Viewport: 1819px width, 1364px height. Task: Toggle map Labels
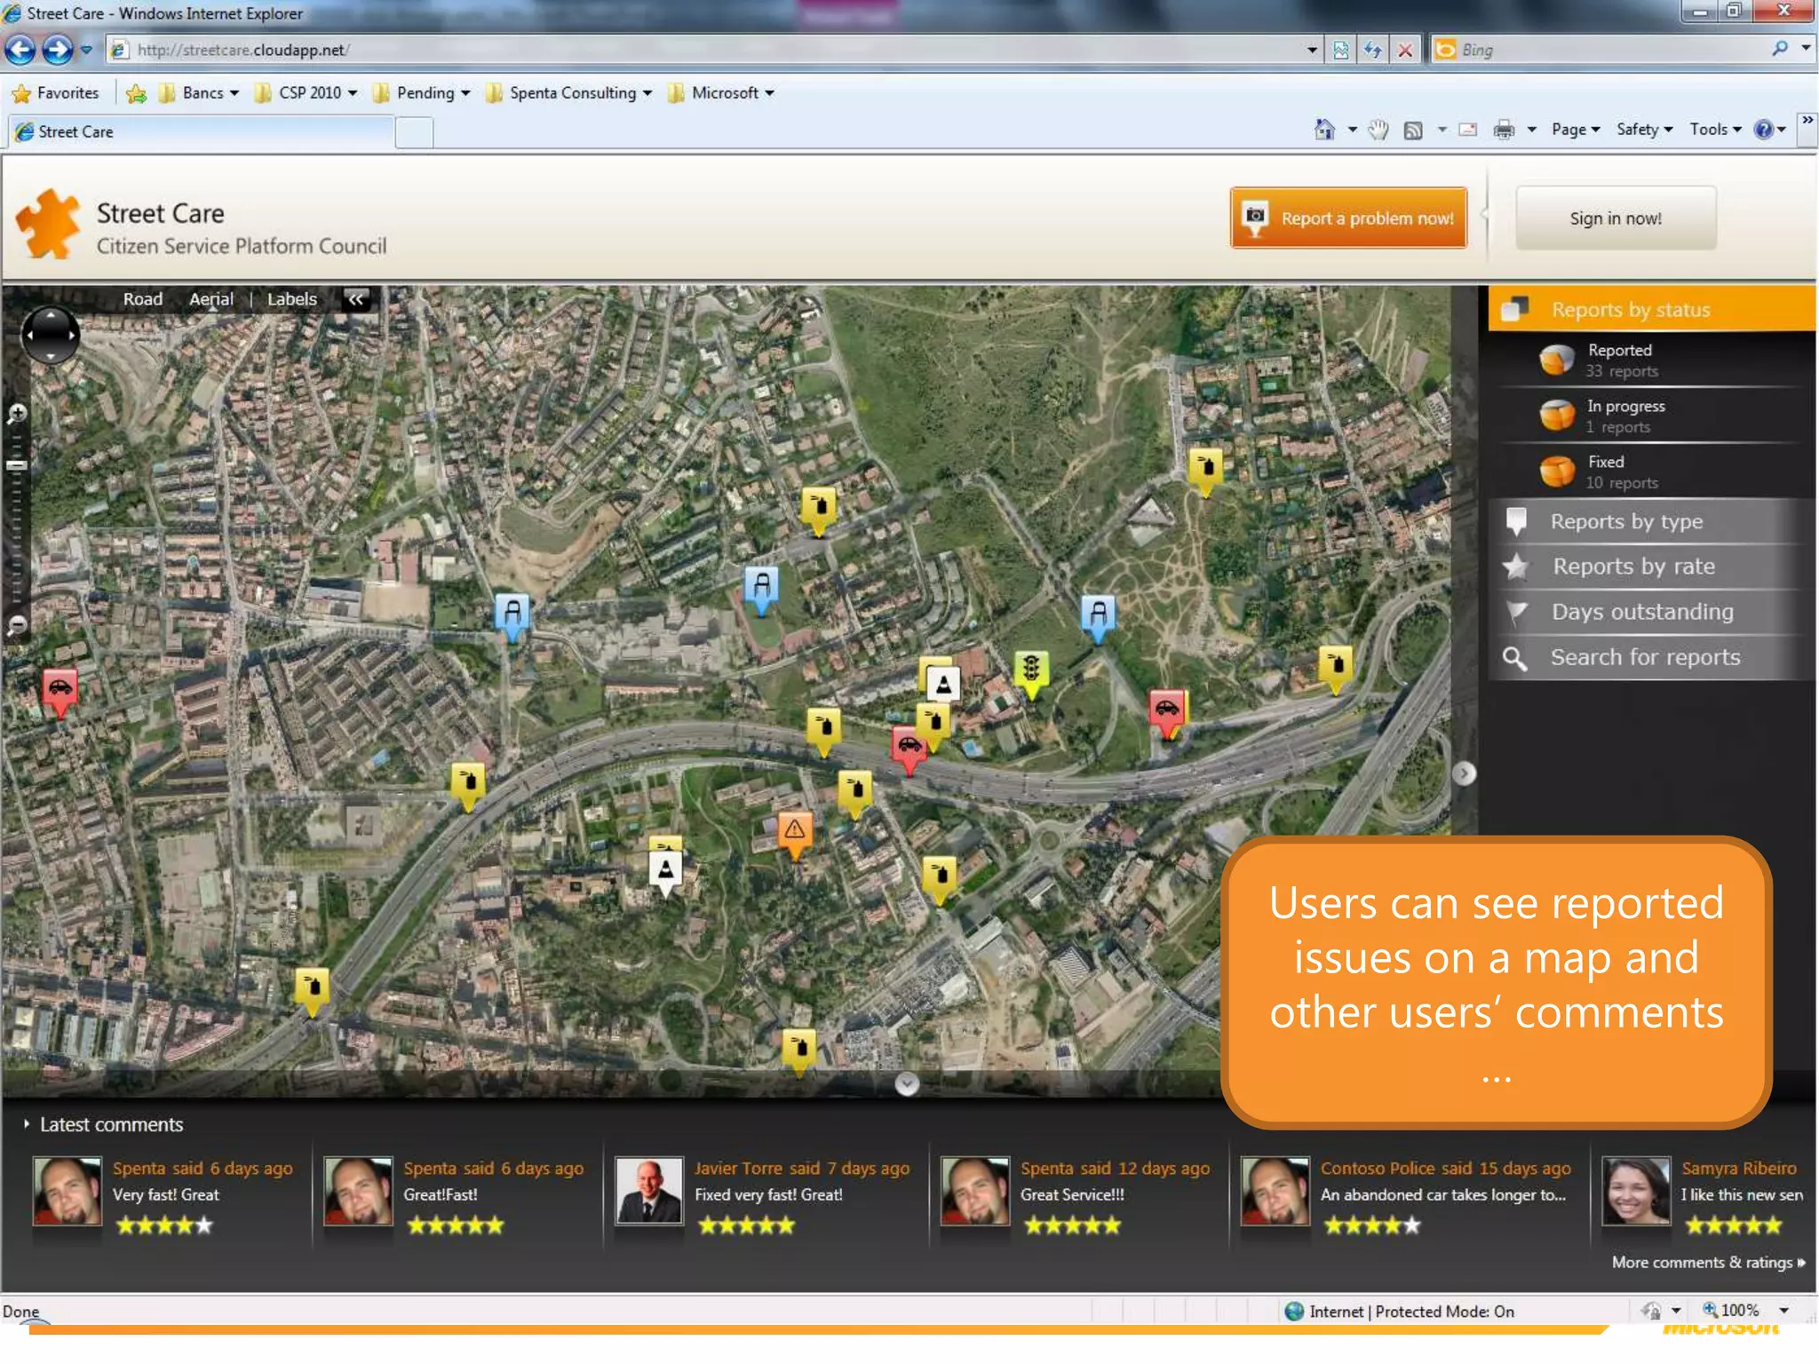(x=292, y=299)
